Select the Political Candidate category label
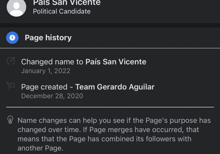Viewport: 220px width, 154px height. point(62,11)
